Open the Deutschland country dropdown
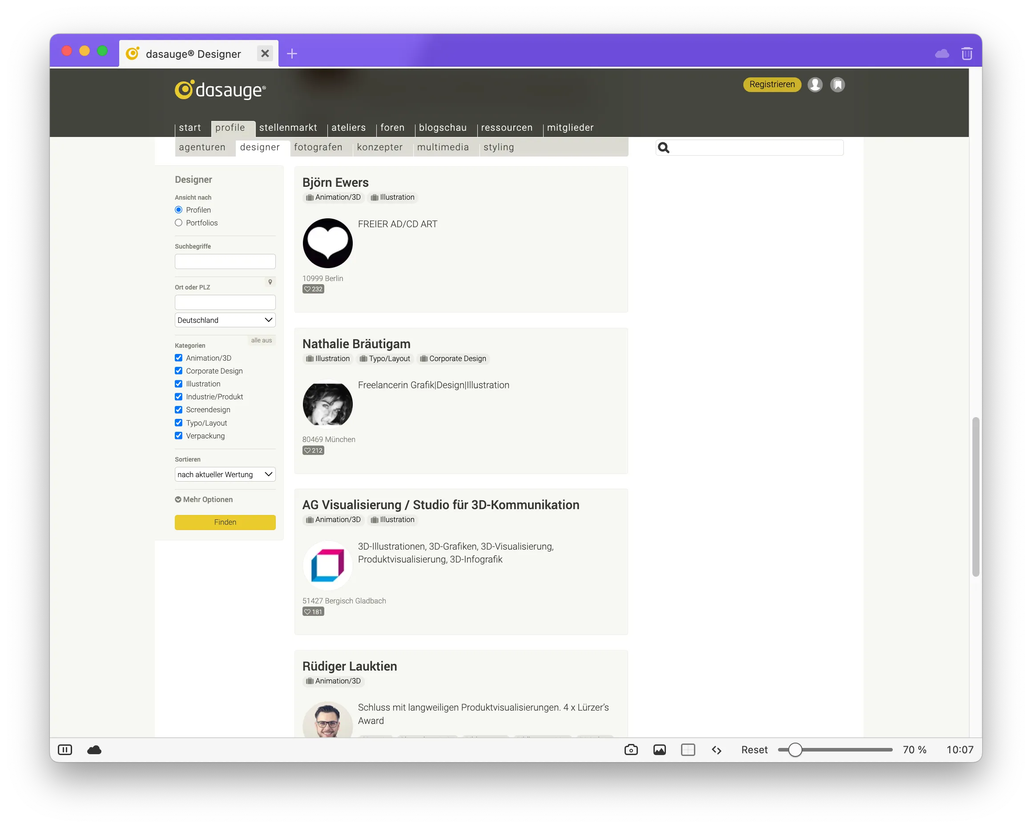This screenshot has height=828, width=1032. coord(225,320)
